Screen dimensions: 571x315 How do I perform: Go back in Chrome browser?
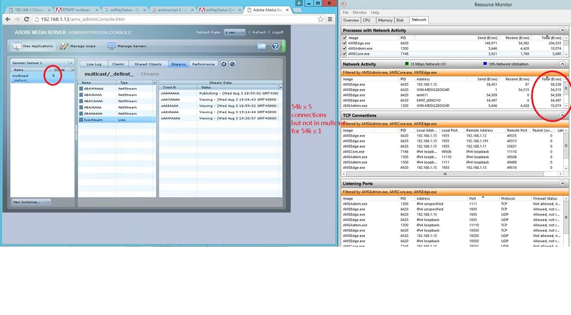tap(8, 19)
